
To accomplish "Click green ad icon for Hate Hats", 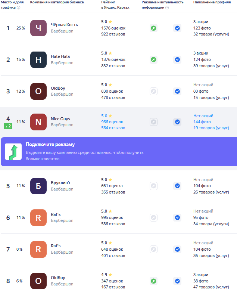I will (x=153, y=59).
